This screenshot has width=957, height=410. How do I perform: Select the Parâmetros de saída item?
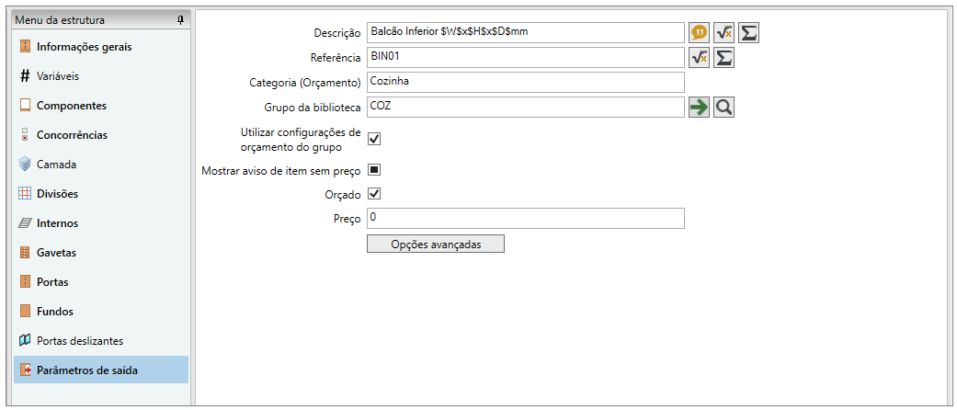tap(87, 370)
